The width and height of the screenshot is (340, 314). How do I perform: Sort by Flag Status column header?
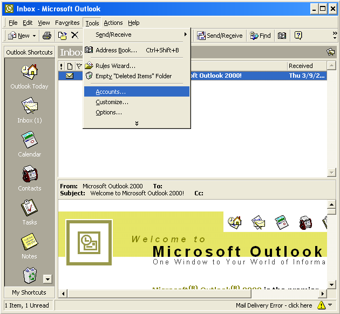coord(79,66)
